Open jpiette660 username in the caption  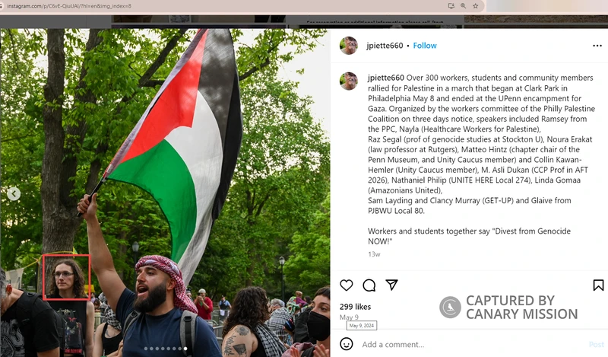[386, 78]
